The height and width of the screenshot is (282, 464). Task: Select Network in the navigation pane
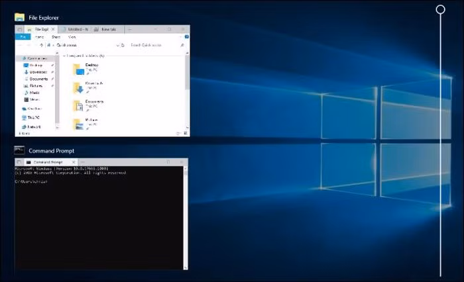coord(32,126)
